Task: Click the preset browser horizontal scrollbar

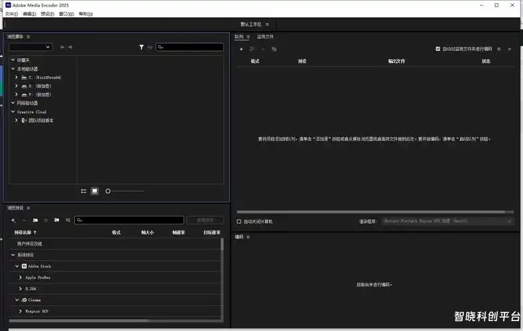Action: coord(79,320)
